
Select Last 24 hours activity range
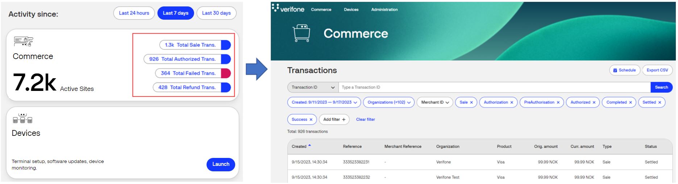(134, 13)
